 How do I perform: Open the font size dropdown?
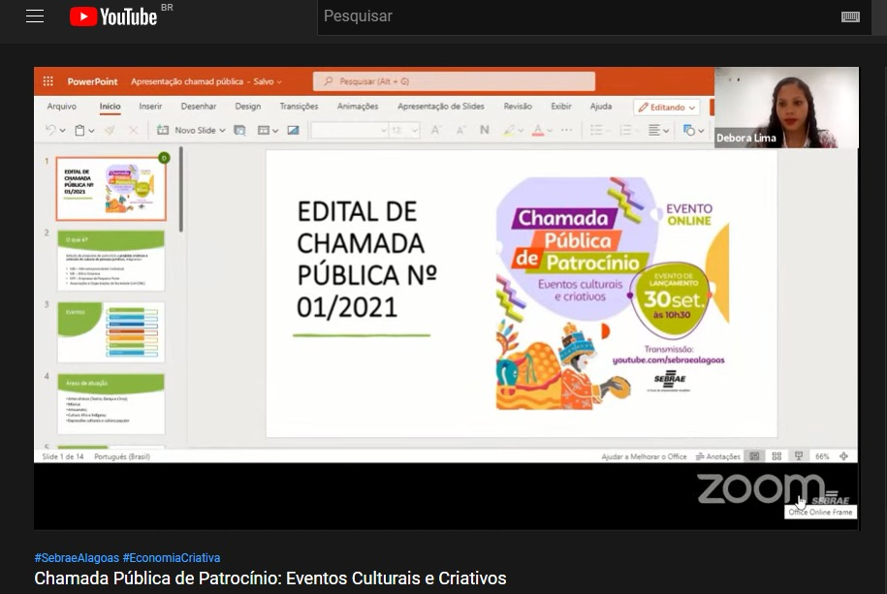click(415, 130)
